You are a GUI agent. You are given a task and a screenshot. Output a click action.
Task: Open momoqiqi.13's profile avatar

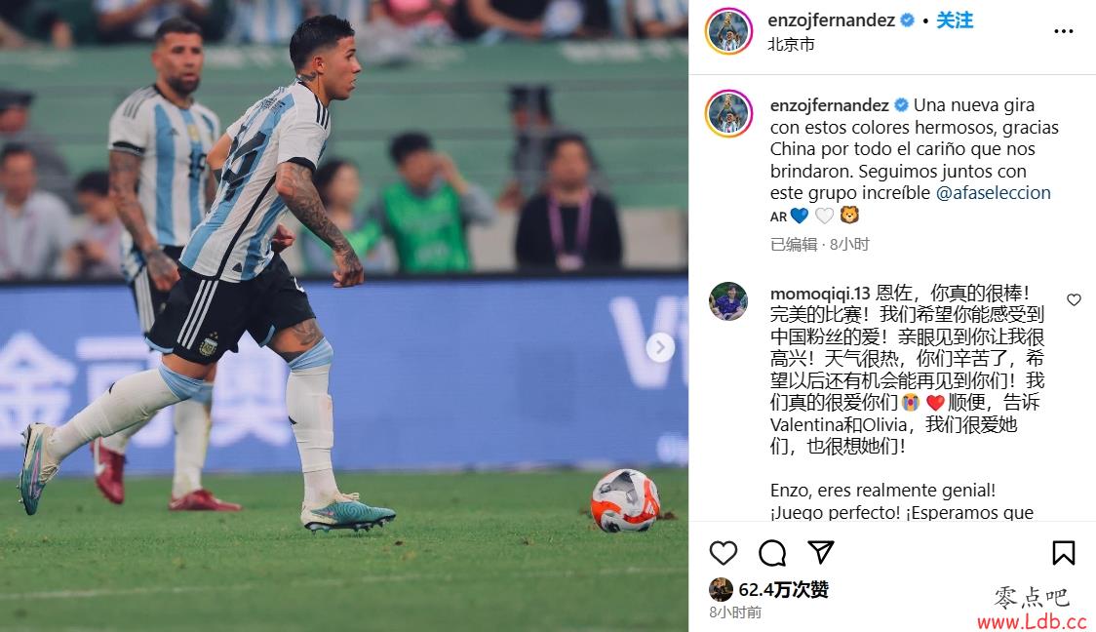(728, 301)
